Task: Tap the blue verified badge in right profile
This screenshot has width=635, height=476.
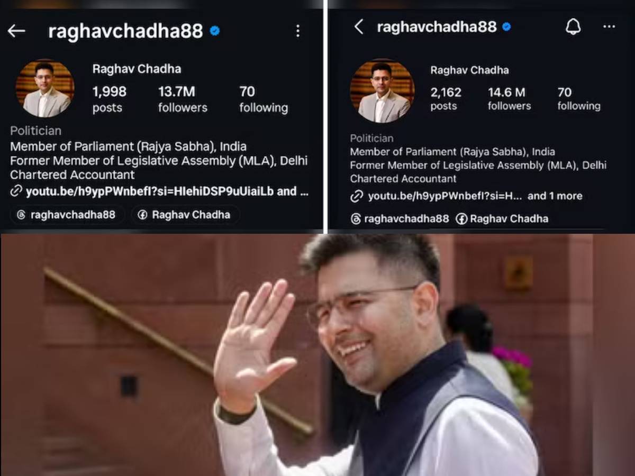Action: 506,26
